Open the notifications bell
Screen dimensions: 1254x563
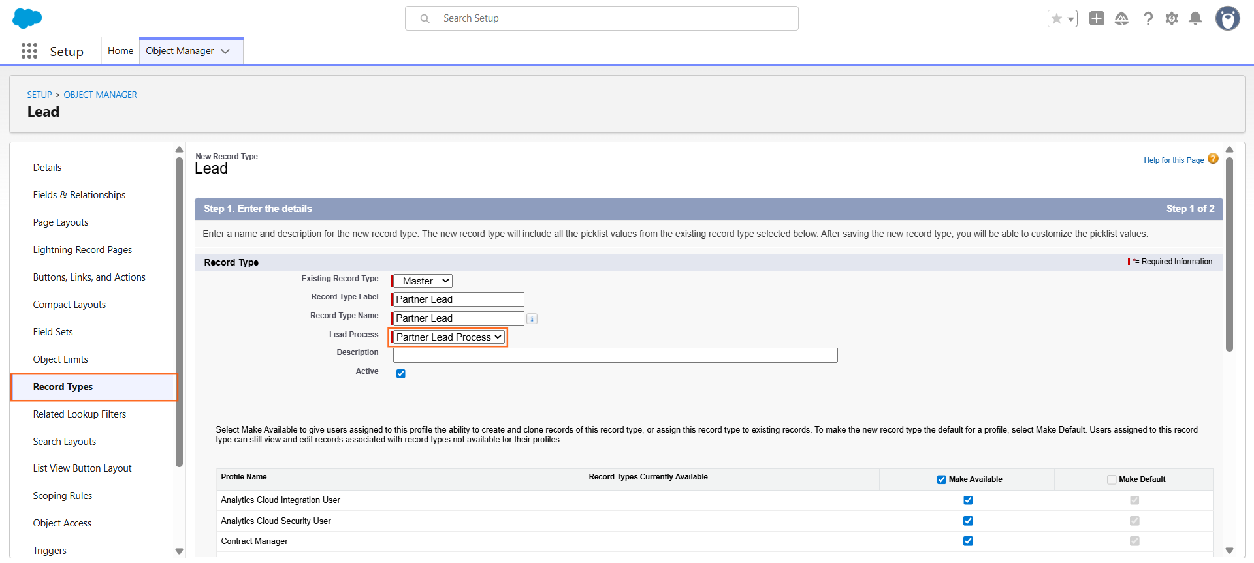tap(1195, 18)
